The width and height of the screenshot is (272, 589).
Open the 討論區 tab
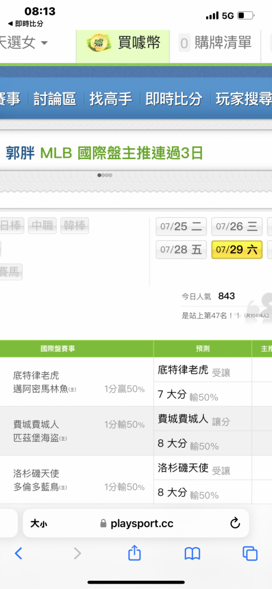pyautogui.click(x=55, y=99)
